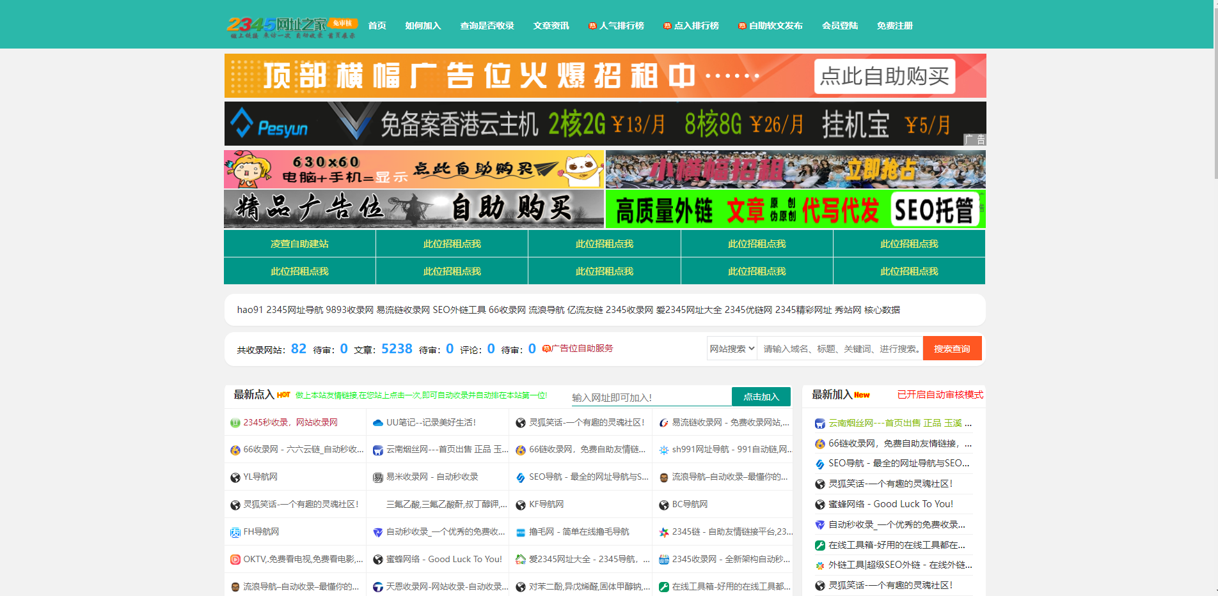
Task: Open the 如何加入 menu item
Action: (x=423, y=26)
